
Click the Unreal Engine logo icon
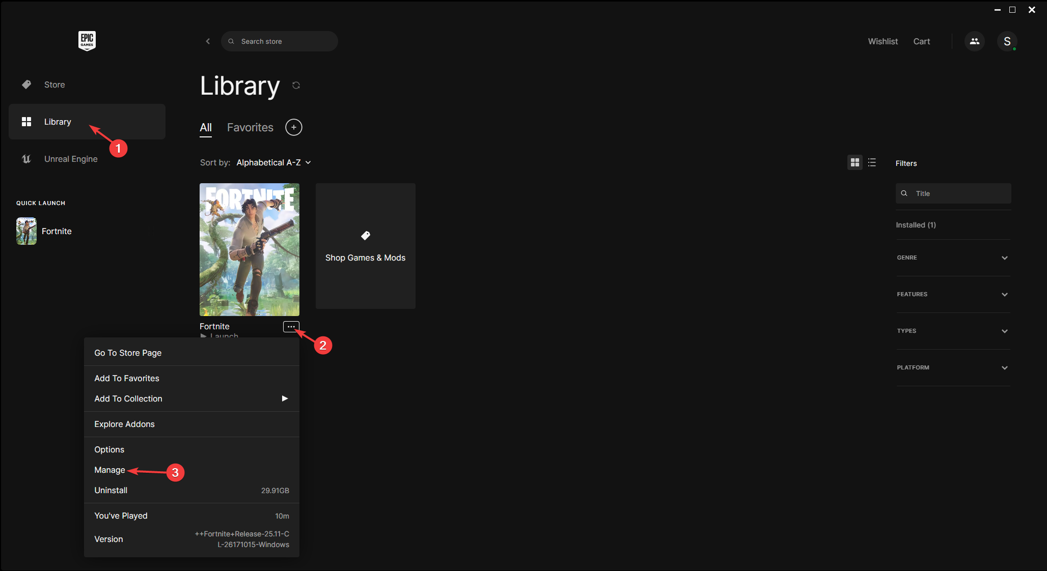click(x=26, y=159)
